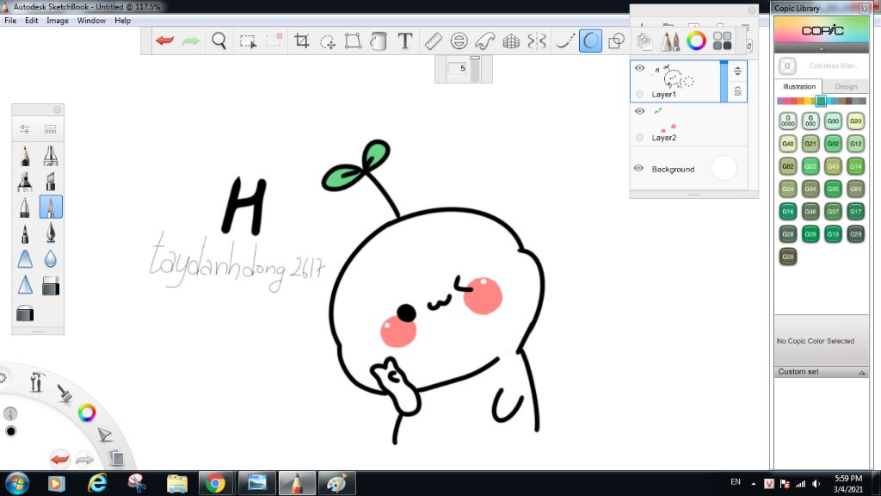Select the hard Eraser brush

point(51,286)
